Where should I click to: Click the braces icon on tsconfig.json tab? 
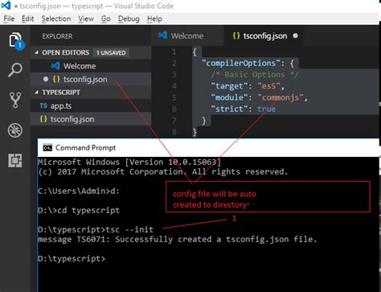point(236,35)
